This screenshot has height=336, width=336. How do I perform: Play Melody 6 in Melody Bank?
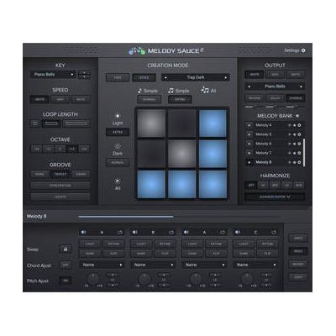[249, 144]
